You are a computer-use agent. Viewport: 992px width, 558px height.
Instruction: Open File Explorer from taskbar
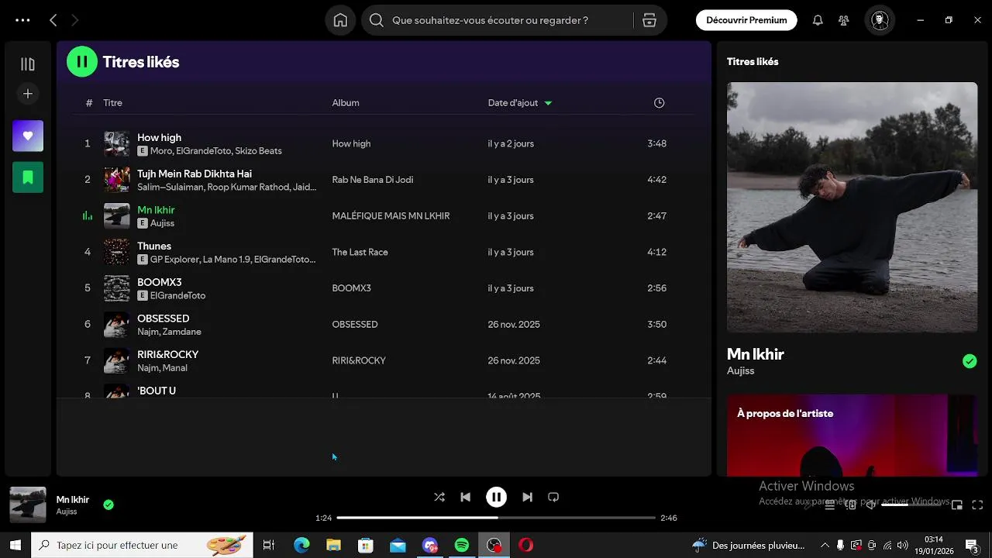tap(333, 546)
